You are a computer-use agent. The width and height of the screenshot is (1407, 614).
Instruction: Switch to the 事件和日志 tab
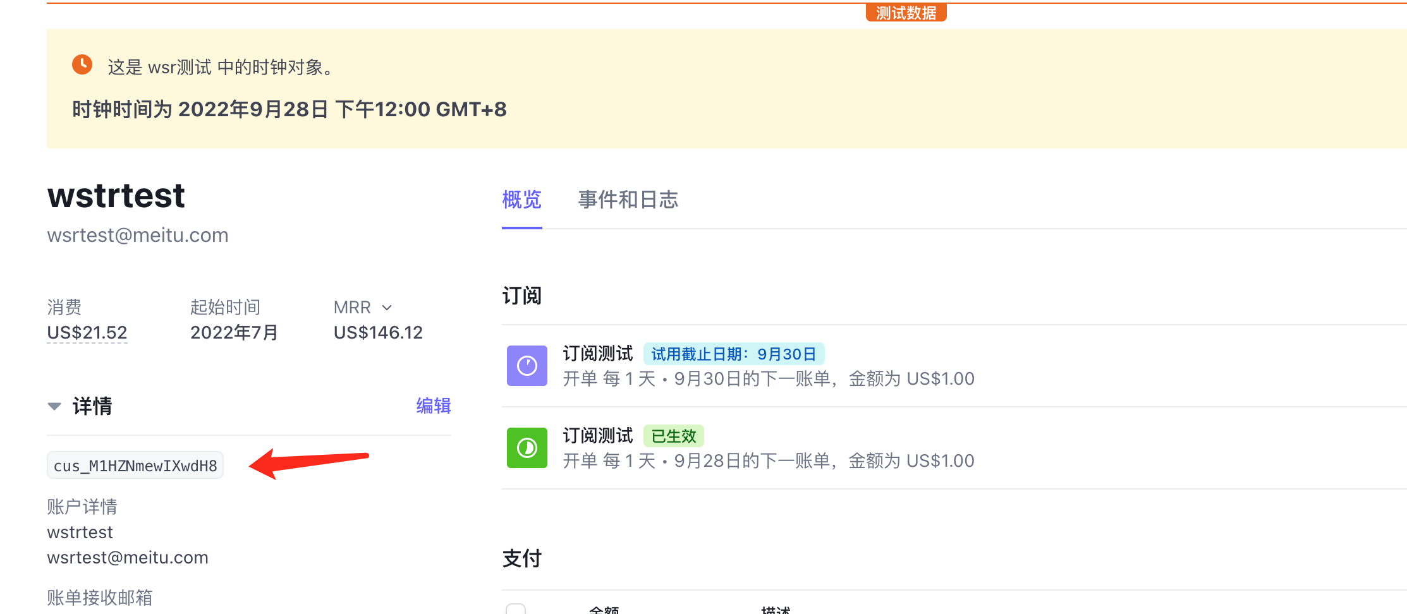[x=628, y=200]
